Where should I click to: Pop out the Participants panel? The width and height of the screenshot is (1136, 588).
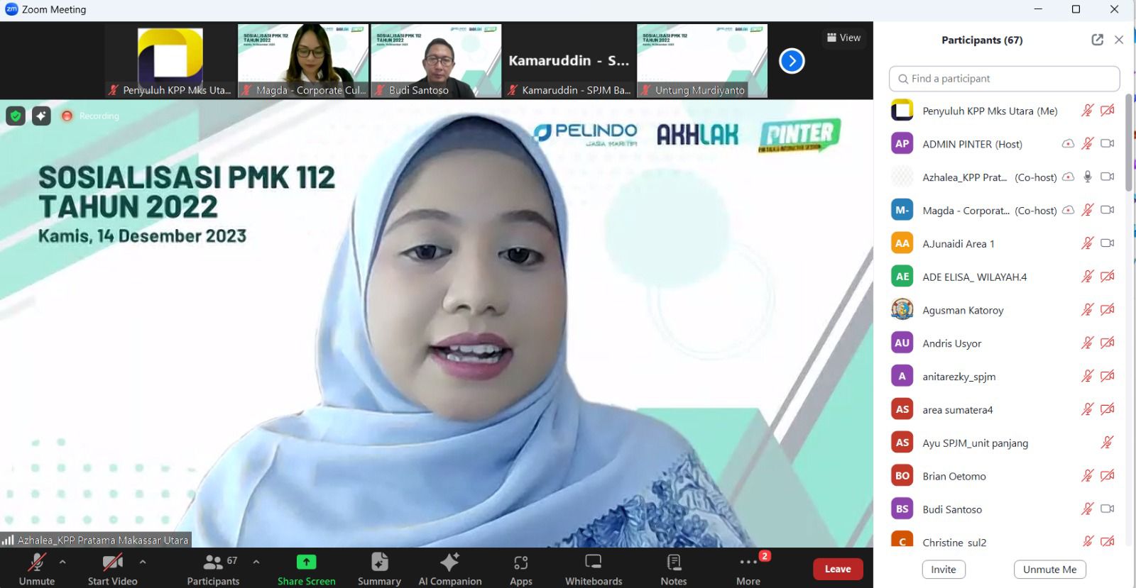tap(1097, 40)
